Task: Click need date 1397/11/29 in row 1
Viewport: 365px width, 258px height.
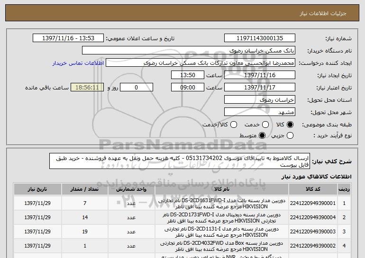Action: click(x=37, y=203)
